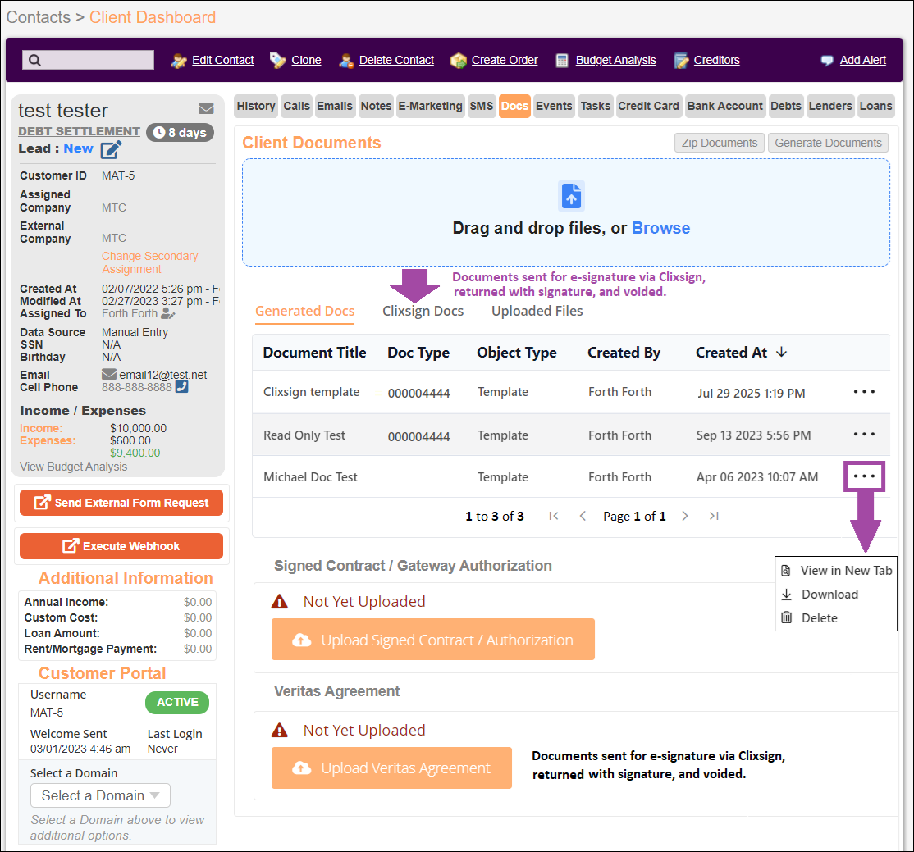Open the Loans tab
The image size is (914, 852).
point(875,106)
